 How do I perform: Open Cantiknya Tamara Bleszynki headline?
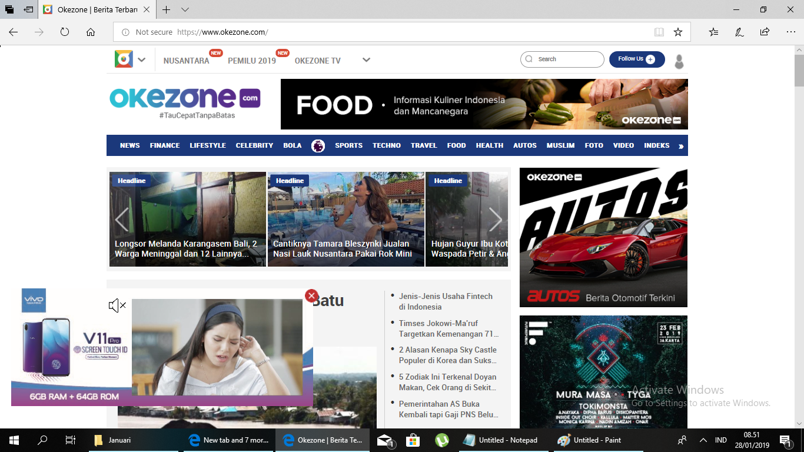(x=343, y=248)
